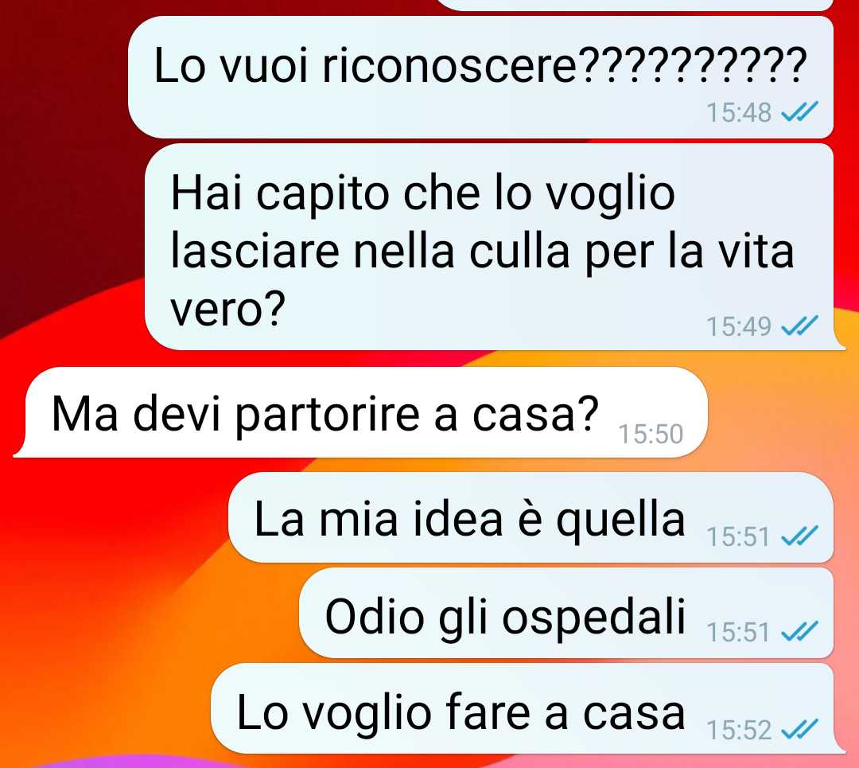Select the message 'Lo vuoi riconoscere???'
Viewport: 859px width, 768px height.
tap(480, 77)
